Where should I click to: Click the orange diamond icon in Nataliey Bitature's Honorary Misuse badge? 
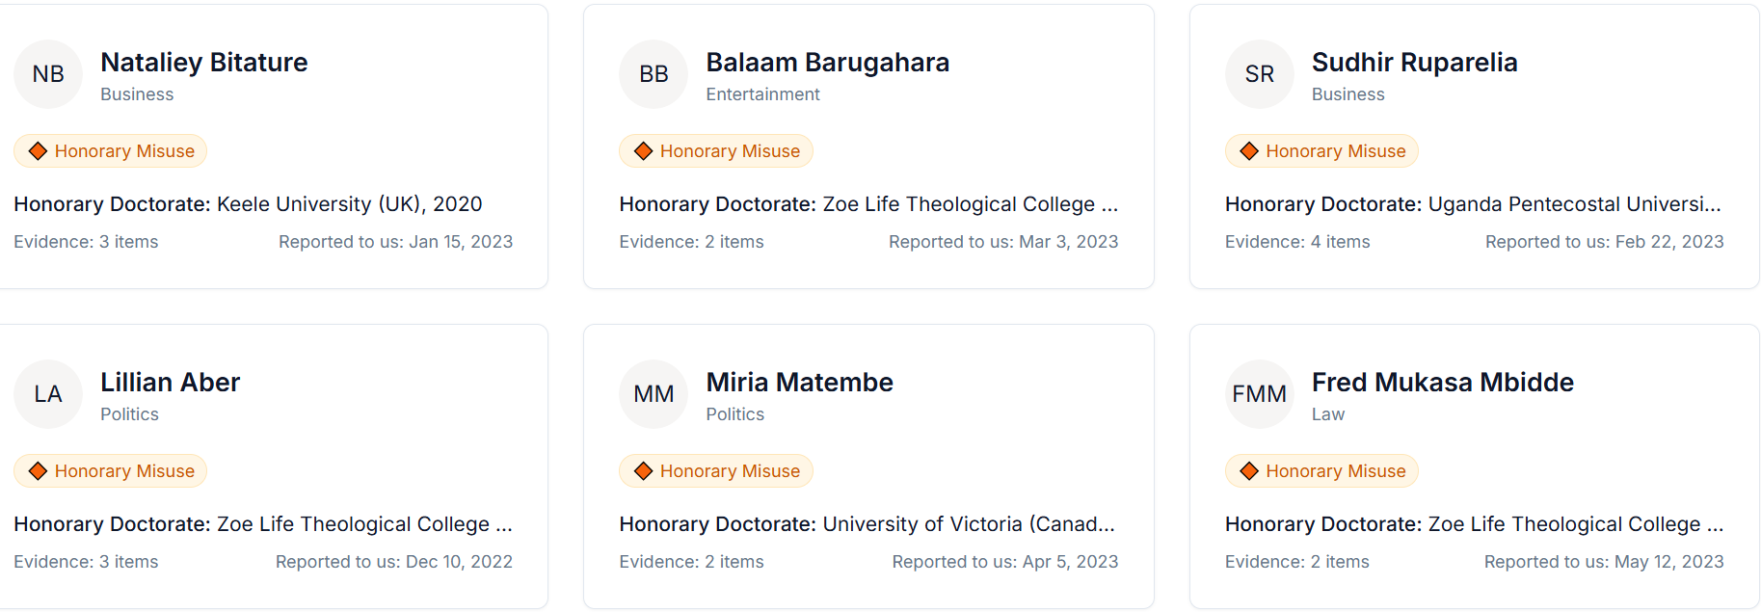point(39,151)
